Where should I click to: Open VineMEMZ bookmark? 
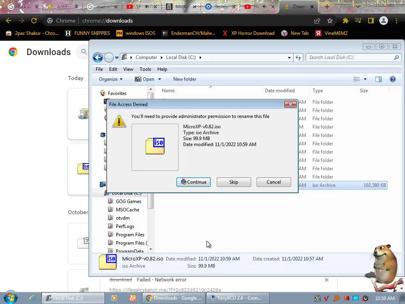click(x=332, y=33)
